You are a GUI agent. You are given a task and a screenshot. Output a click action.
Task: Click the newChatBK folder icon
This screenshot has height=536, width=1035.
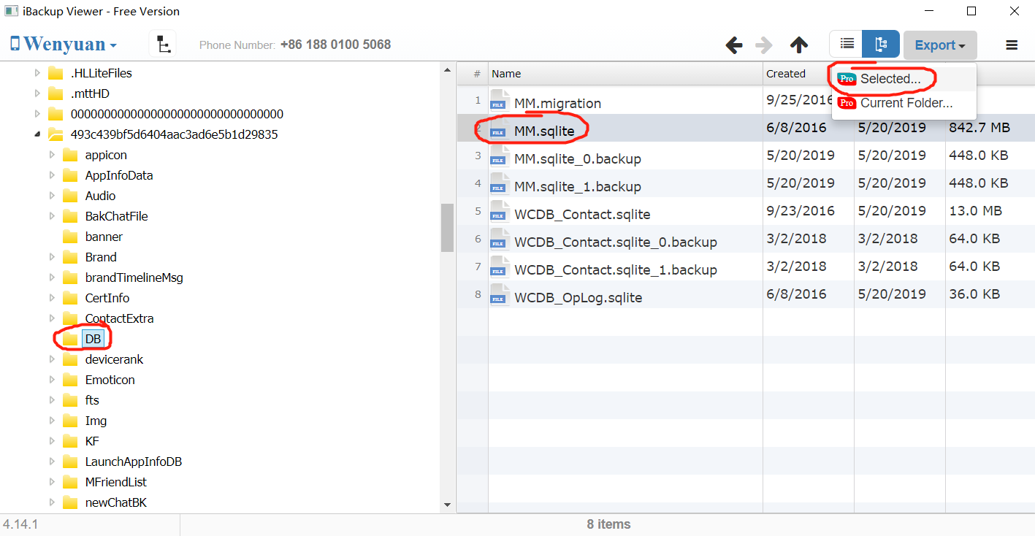tap(70, 502)
